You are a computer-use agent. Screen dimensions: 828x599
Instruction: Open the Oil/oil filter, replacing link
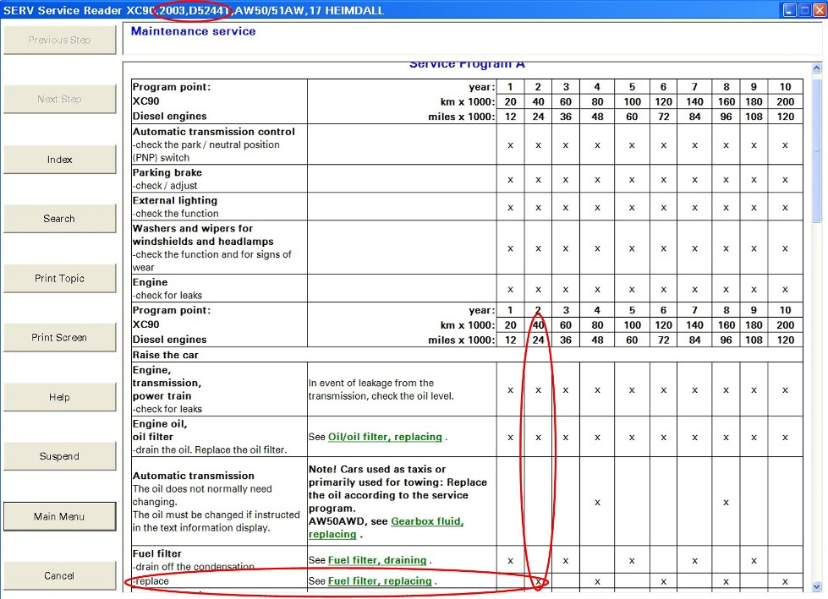[385, 437]
